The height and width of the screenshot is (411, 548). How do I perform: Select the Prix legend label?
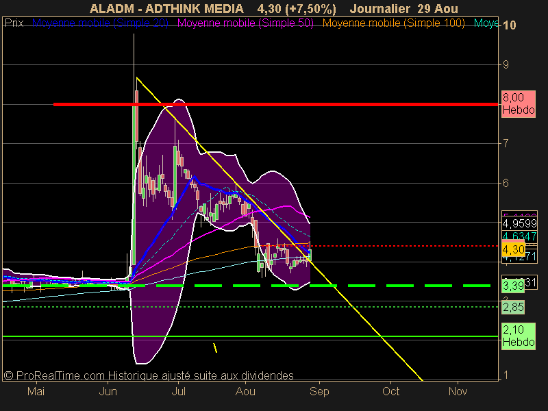pos(14,23)
